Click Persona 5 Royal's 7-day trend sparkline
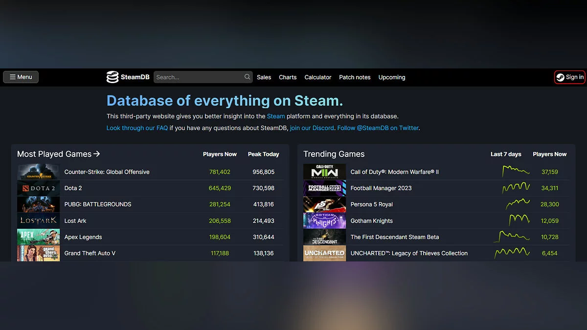 (518, 204)
